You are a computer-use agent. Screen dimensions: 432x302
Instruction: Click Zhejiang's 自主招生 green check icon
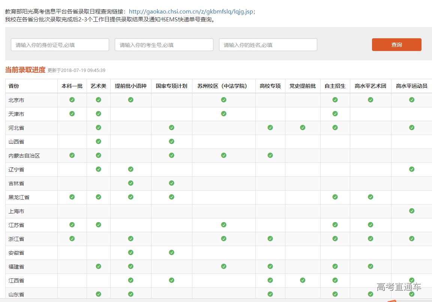click(x=335, y=239)
